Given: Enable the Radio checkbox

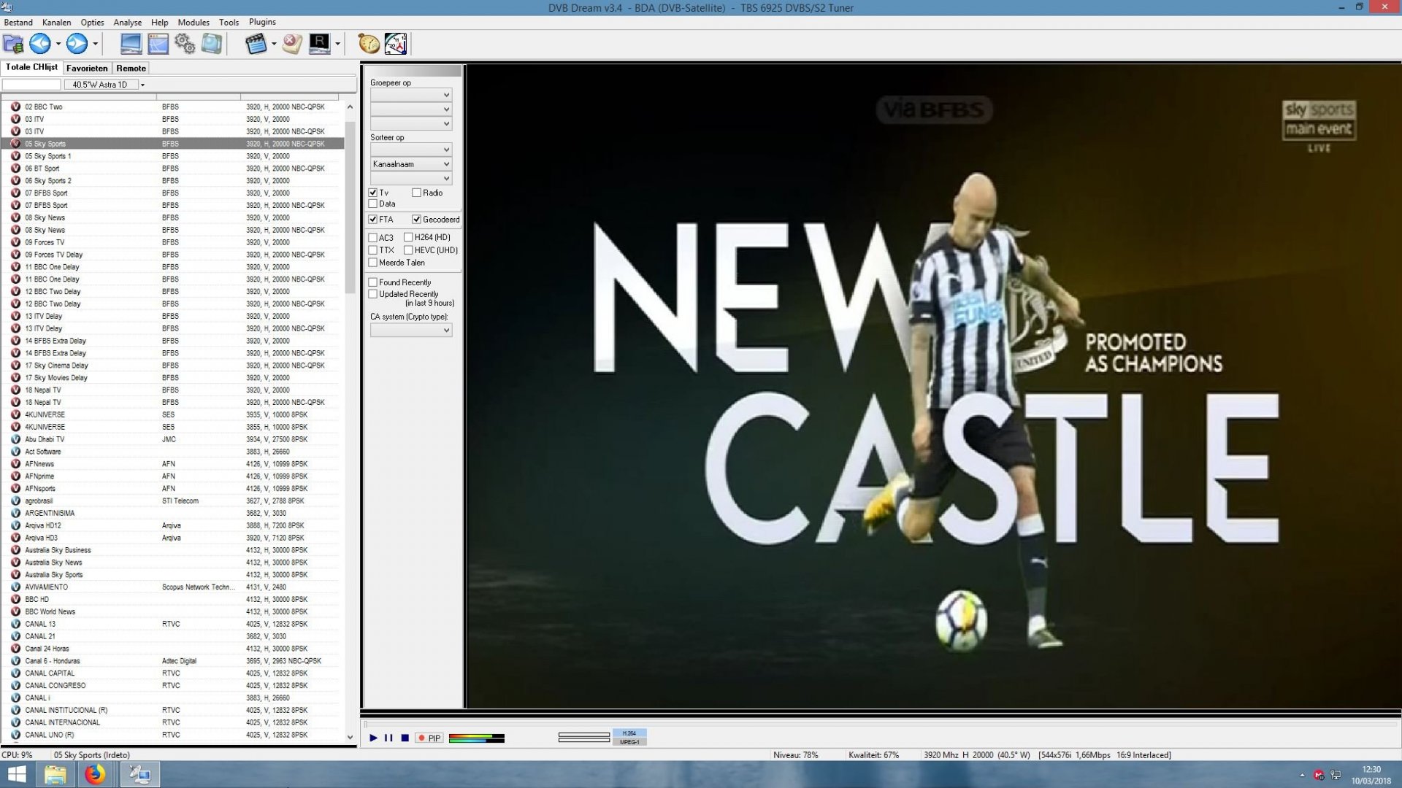Looking at the screenshot, I should coord(416,193).
